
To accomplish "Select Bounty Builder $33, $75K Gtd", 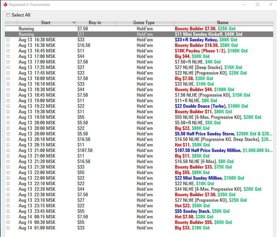I will (139, 167).
